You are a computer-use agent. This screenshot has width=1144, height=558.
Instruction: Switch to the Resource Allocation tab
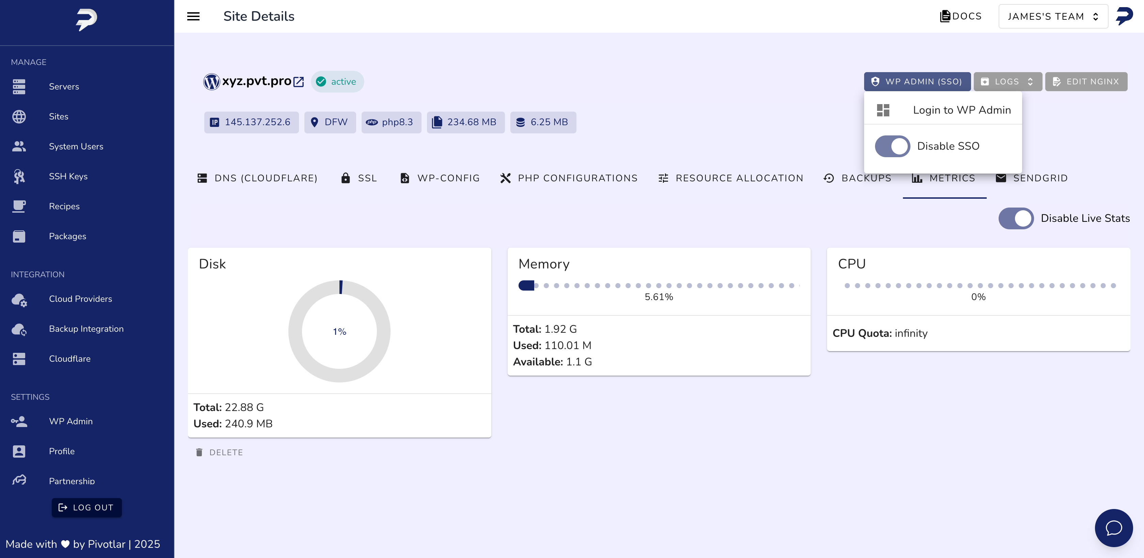(731, 178)
